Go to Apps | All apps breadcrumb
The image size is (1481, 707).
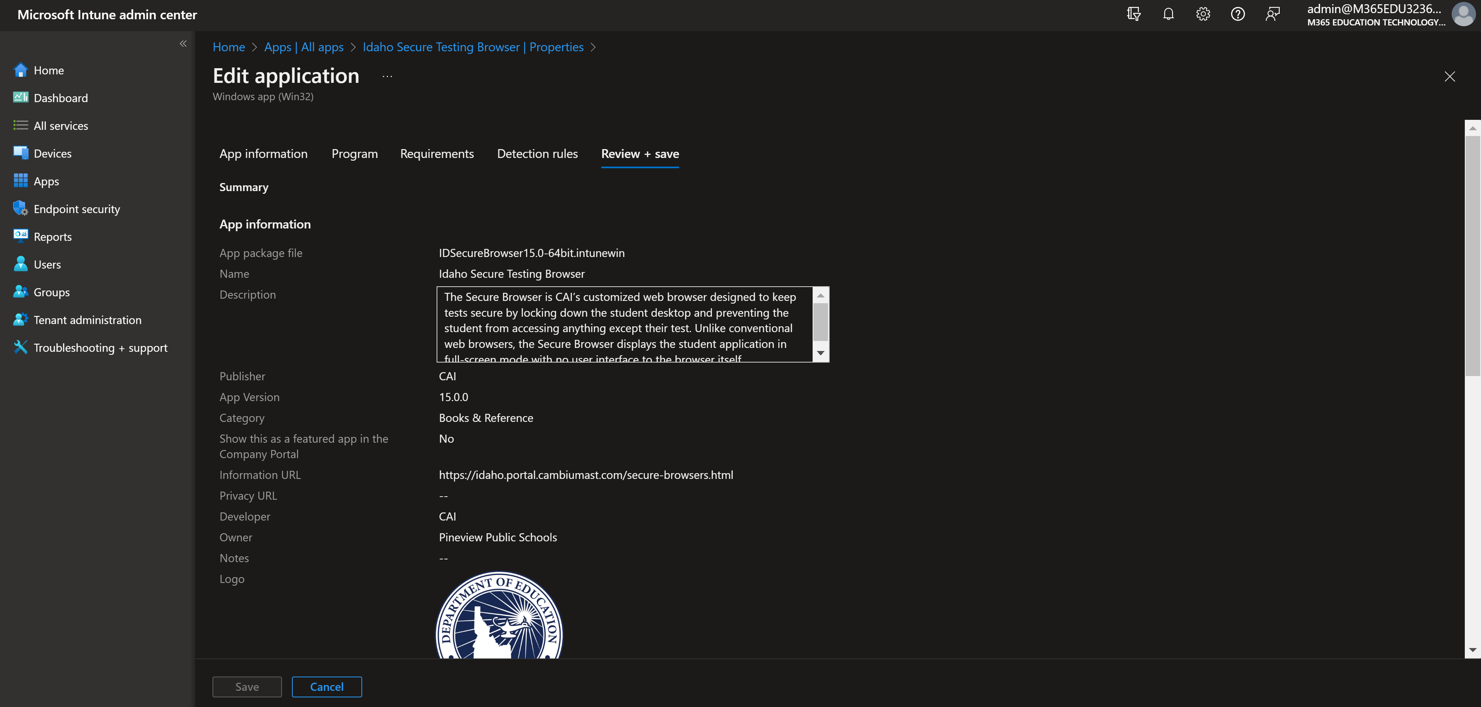(304, 47)
